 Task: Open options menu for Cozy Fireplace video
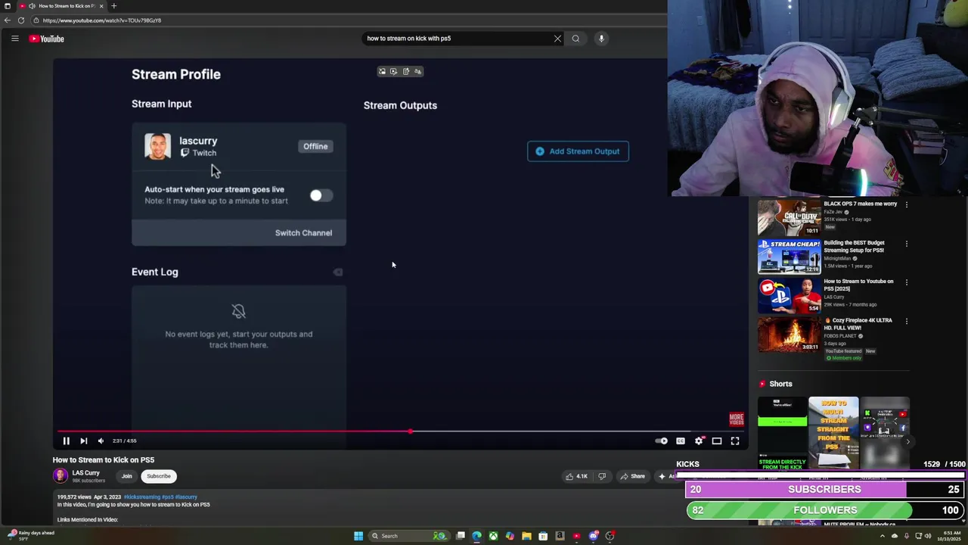coord(907,321)
